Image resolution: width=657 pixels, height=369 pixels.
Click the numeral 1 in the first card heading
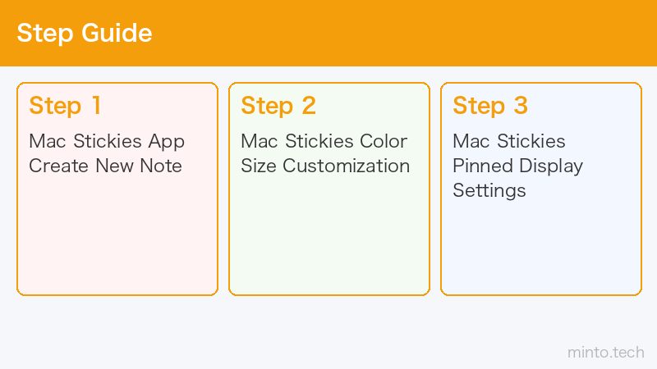tap(96, 105)
